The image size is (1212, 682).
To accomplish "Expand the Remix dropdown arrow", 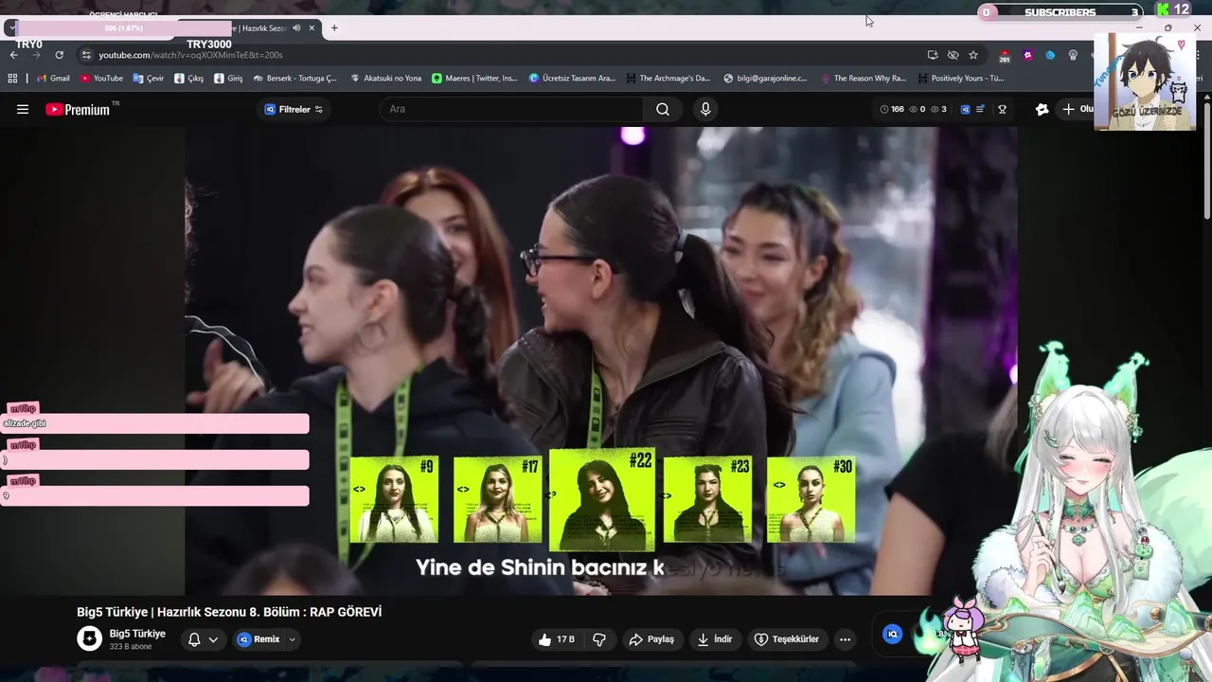I will coord(292,639).
